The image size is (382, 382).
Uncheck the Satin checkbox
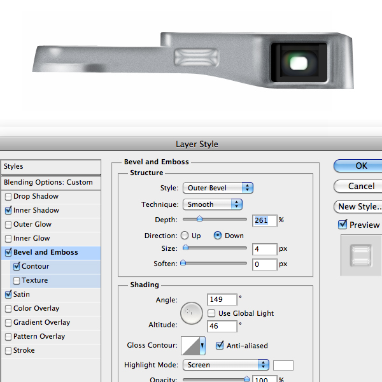pos(8,295)
